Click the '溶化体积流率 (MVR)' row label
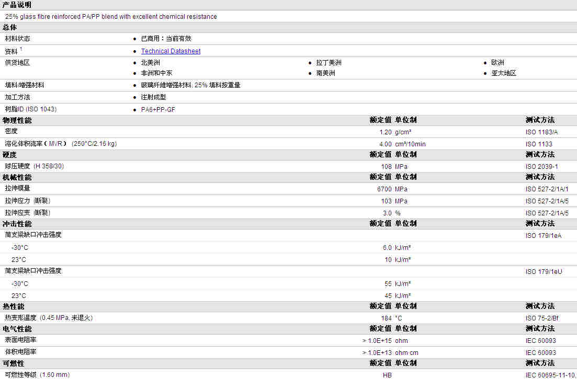Screen dimensions: 577x379 pyautogui.click(x=61, y=143)
